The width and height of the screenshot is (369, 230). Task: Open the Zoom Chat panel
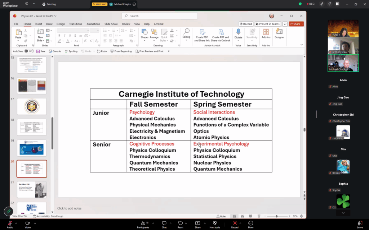[x=164, y=223]
